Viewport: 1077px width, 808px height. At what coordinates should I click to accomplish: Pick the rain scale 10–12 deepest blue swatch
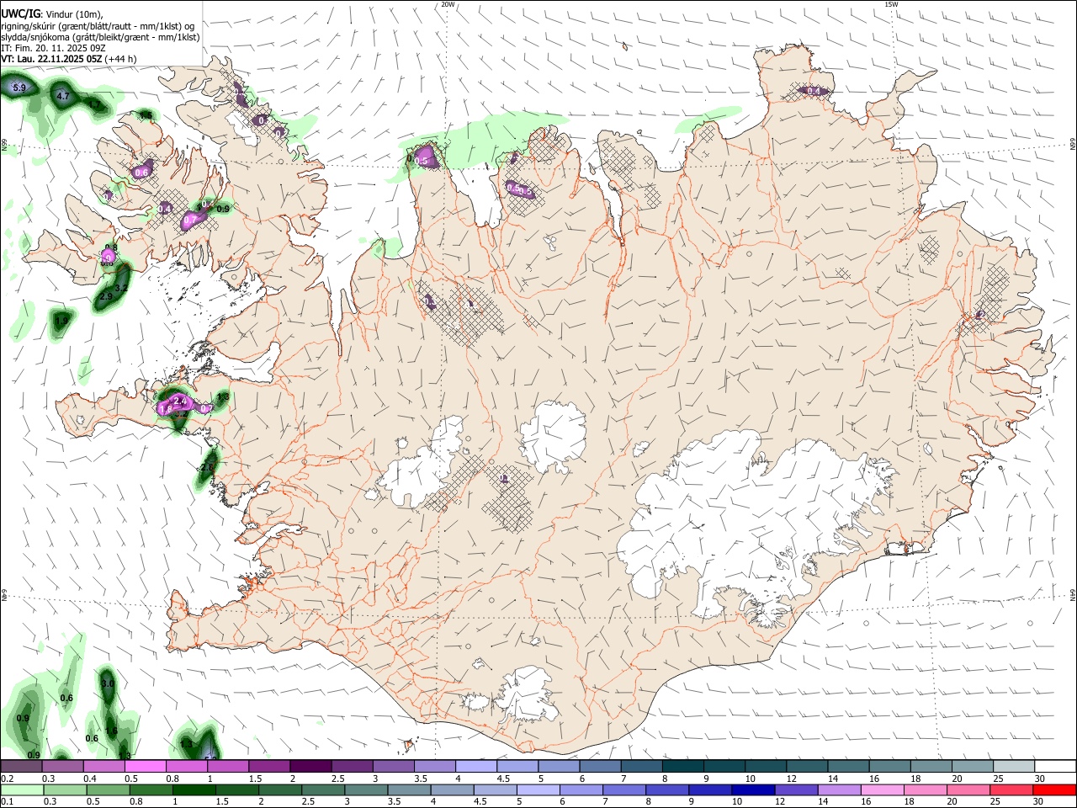click(x=753, y=790)
